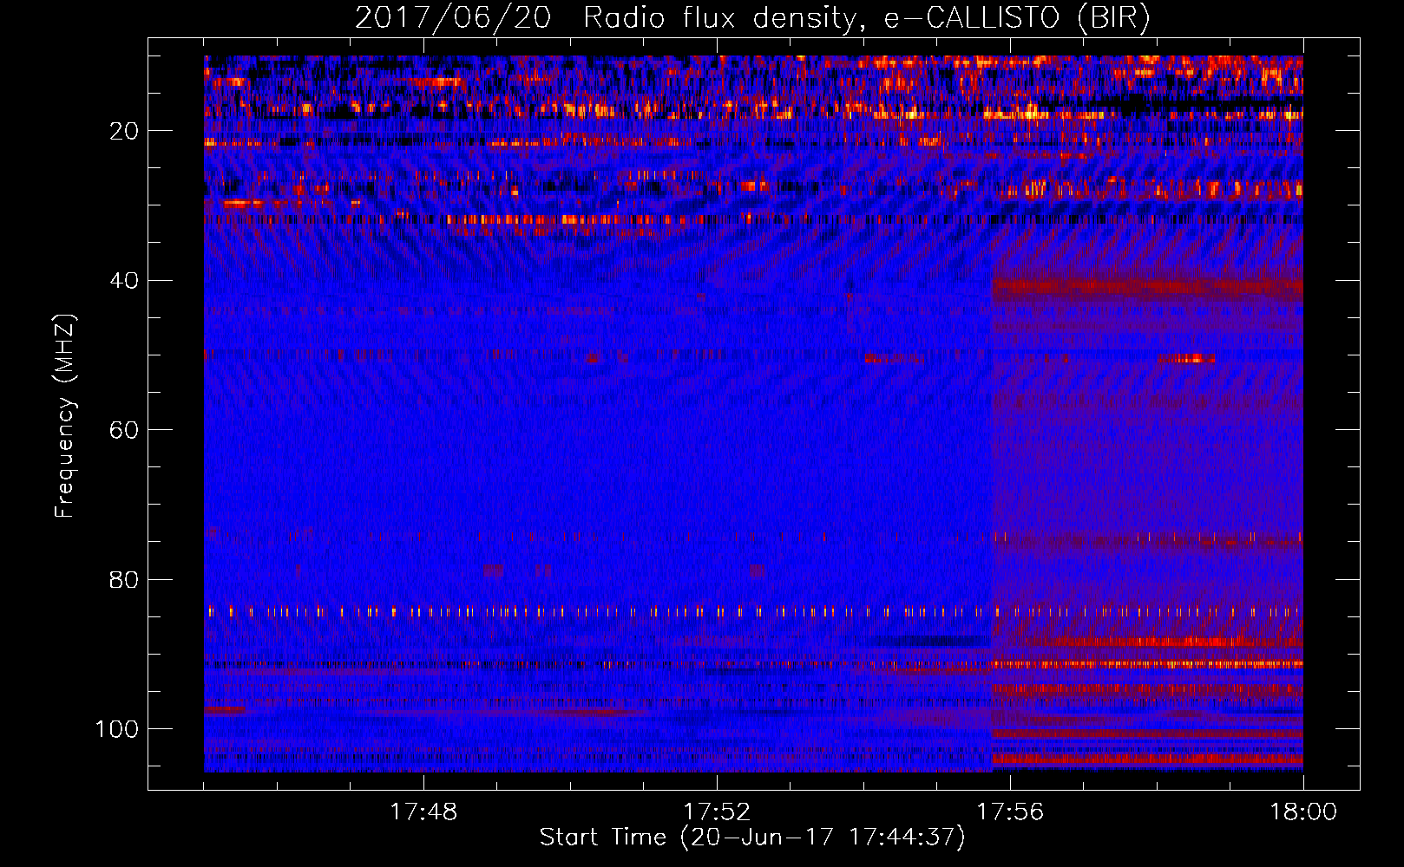
Task: Click the frequency label 60
Action: pos(124,430)
